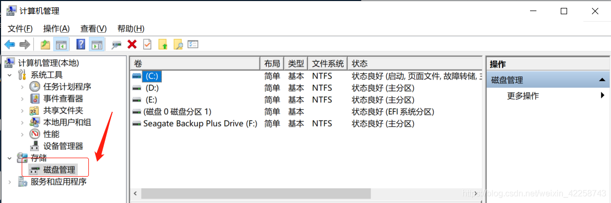Click the (C:) volume drive icon
This screenshot has width=611, height=203.
pyautogui.click(x=137, y=76)
